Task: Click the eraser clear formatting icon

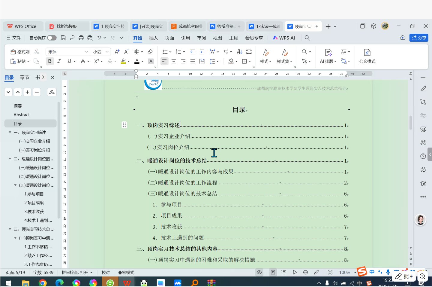Action: pos(151,52)
